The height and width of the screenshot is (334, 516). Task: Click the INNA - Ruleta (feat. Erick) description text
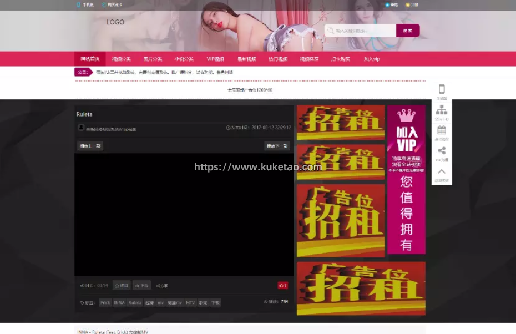113,332
